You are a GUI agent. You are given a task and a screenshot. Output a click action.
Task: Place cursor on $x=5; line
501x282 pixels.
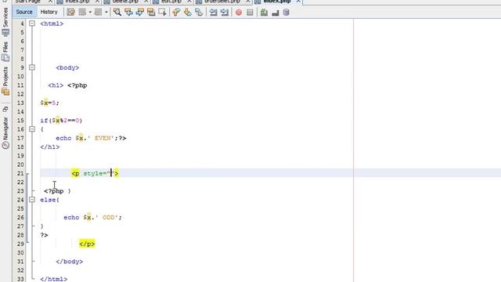(49, 103)
